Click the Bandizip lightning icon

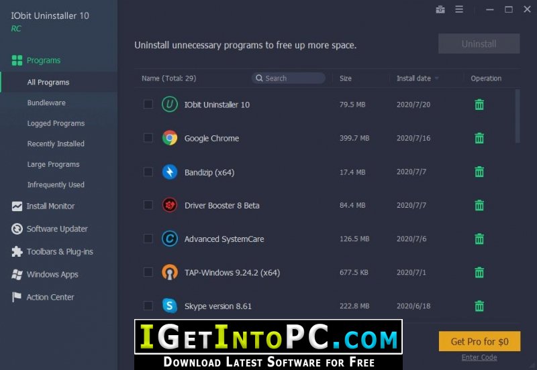[x=170, y=172]
